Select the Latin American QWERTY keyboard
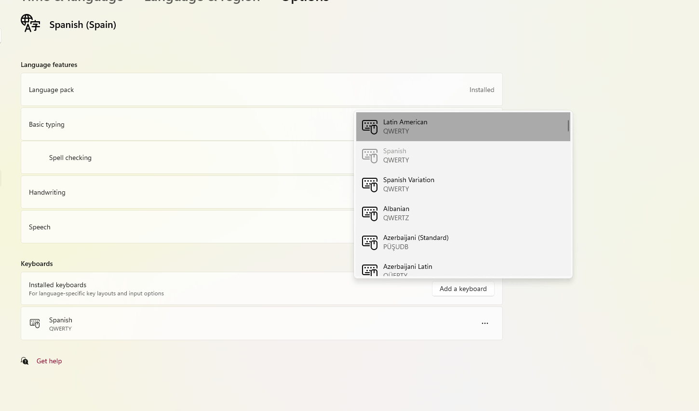 pos(463,127)
